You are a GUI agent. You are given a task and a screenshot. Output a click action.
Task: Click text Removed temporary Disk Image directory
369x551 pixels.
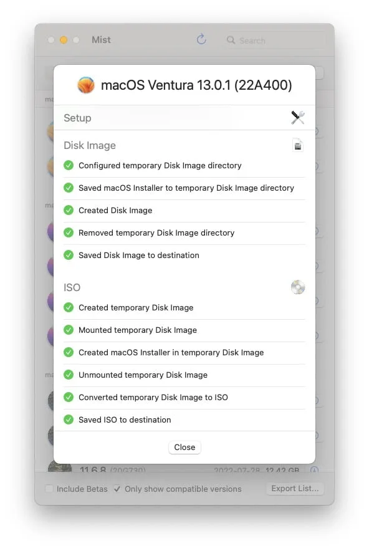[156, 233]
